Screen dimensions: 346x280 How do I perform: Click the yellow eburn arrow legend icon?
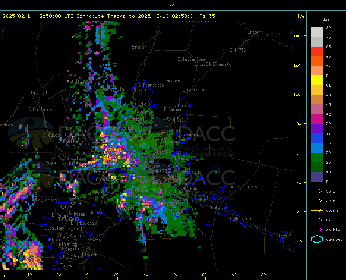click(317, 211)
